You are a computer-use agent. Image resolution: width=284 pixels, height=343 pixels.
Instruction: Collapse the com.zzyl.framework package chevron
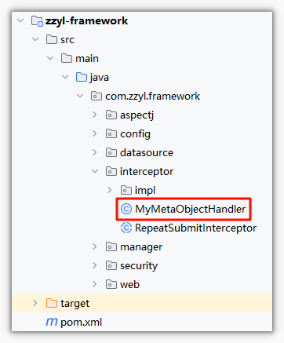coord(80,96)
